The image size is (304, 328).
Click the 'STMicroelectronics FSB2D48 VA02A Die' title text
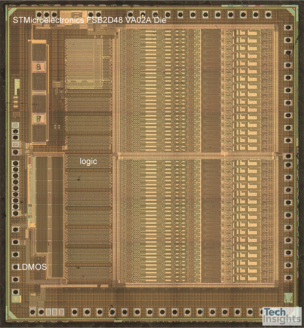(90, 20)
